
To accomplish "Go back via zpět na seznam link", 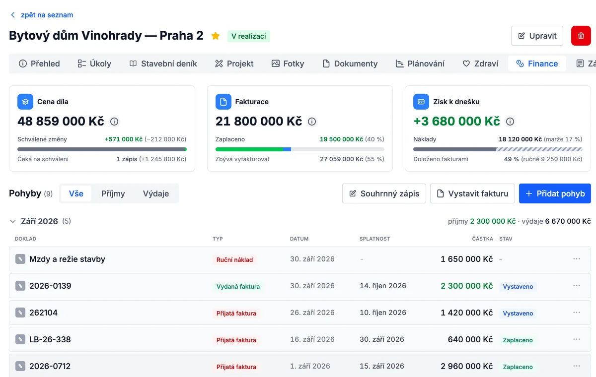I will click(42, 15).
